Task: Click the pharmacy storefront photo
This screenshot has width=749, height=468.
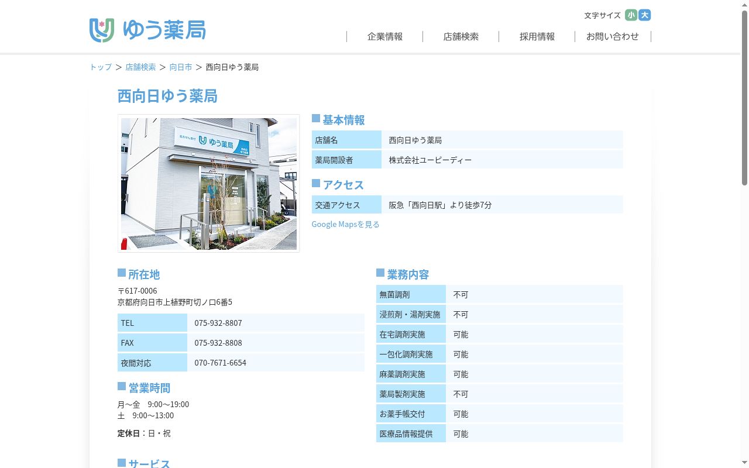Action: click(x=209, y=184)
